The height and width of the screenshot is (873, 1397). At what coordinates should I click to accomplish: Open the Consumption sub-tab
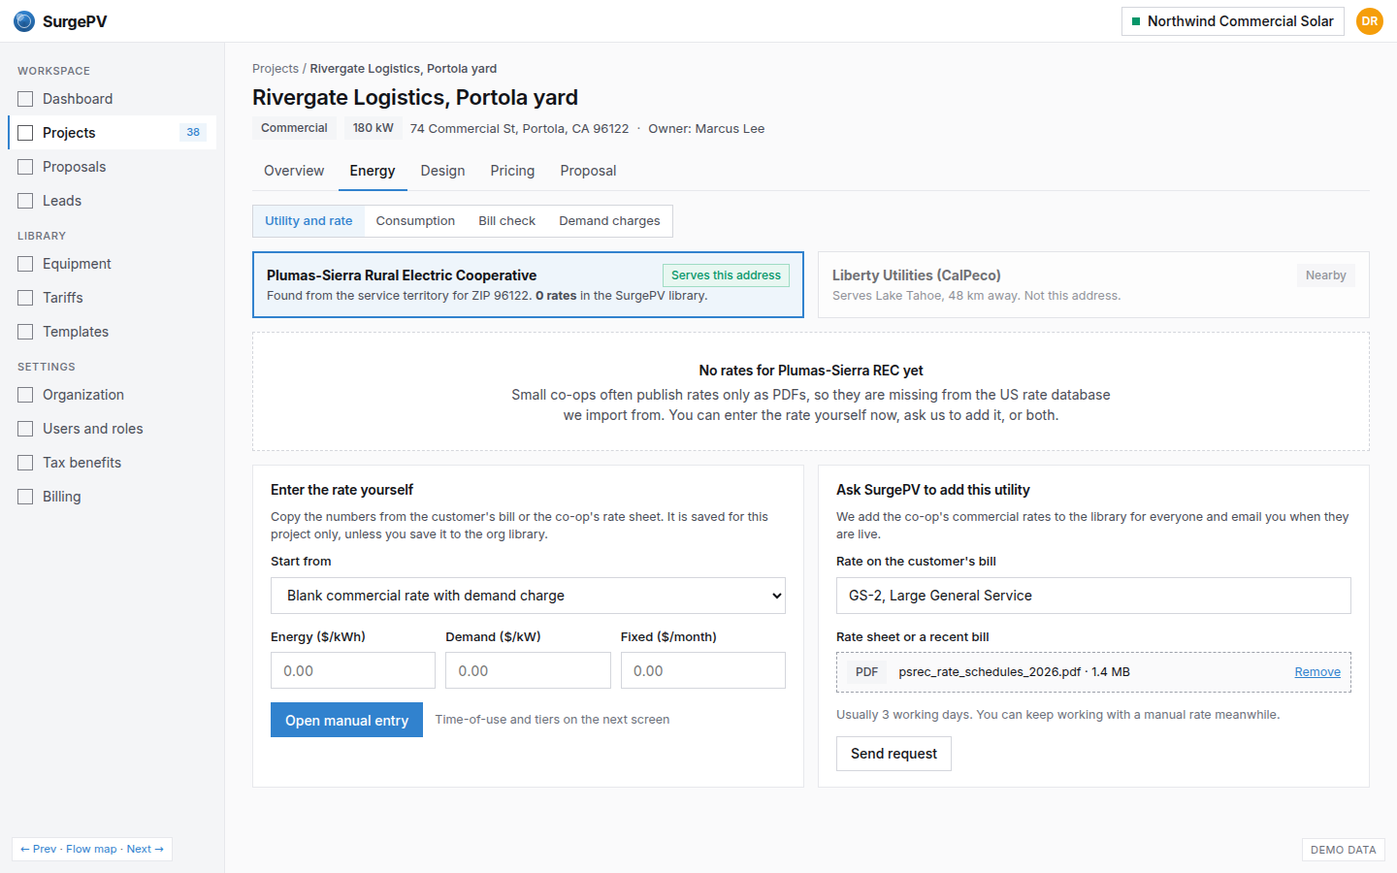tap(415, 221)
